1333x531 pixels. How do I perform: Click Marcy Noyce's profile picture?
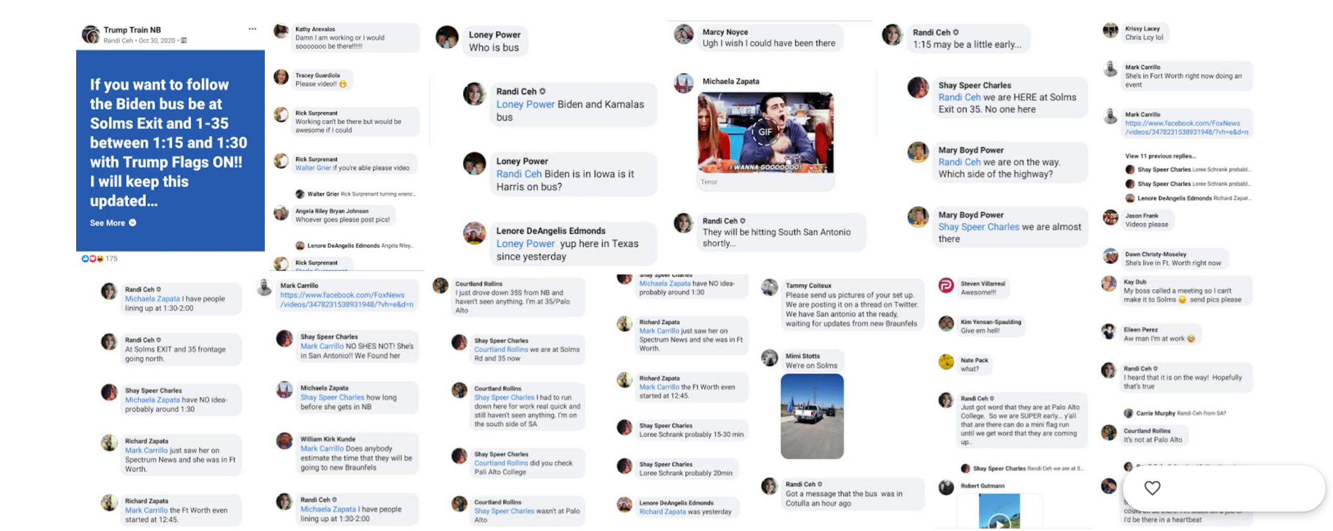coord(684,34)
